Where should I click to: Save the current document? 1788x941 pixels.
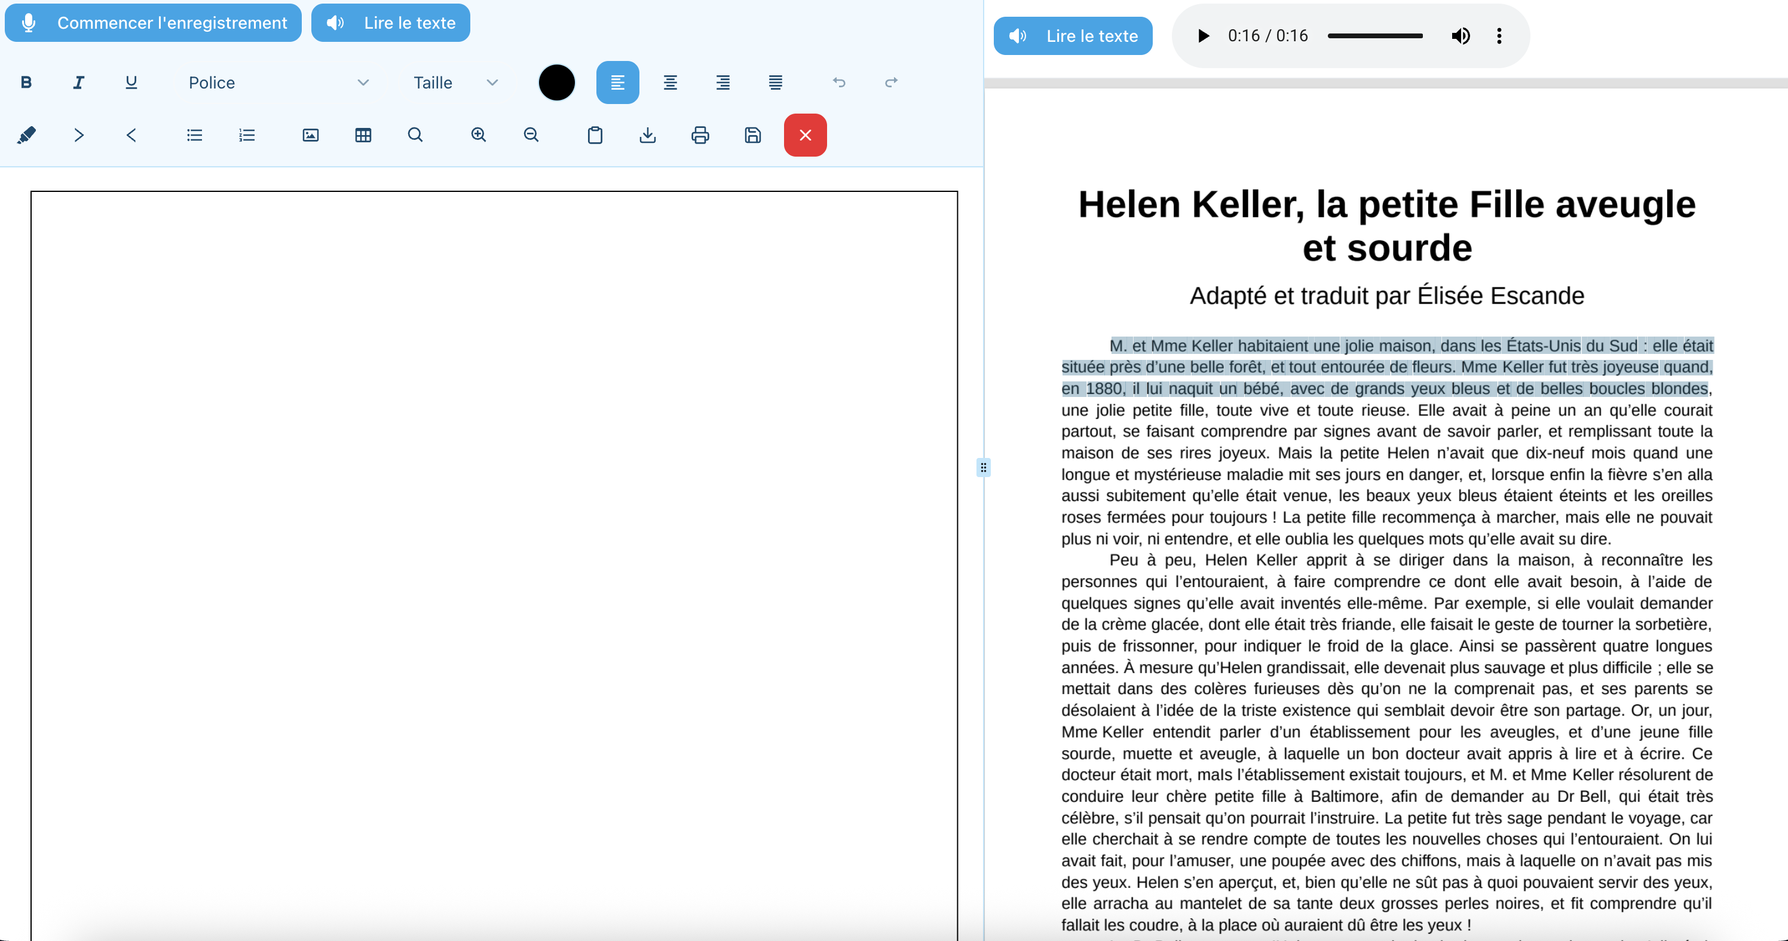752,135
